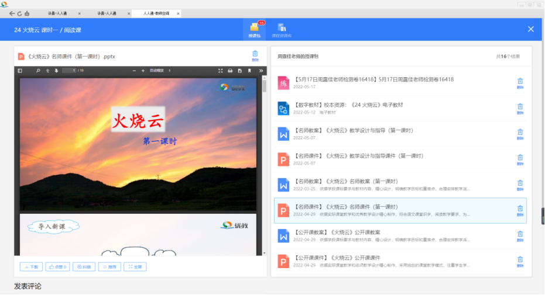Click the page number input field
The image size is (545, 295).
click(69, 71)
